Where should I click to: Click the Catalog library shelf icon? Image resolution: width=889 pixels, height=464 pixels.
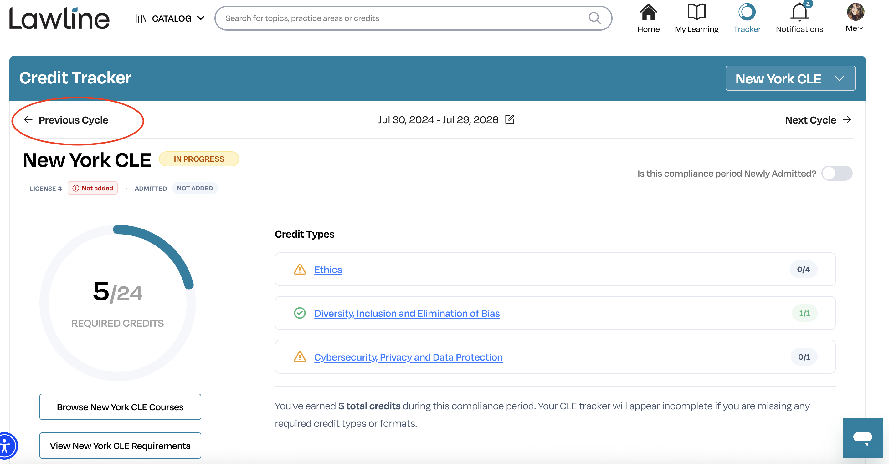point(141,18)
